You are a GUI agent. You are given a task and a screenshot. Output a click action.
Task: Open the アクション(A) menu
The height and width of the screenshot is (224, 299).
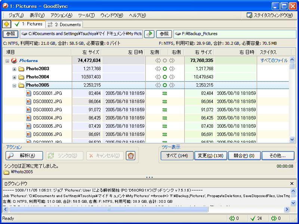click(61, 15)
